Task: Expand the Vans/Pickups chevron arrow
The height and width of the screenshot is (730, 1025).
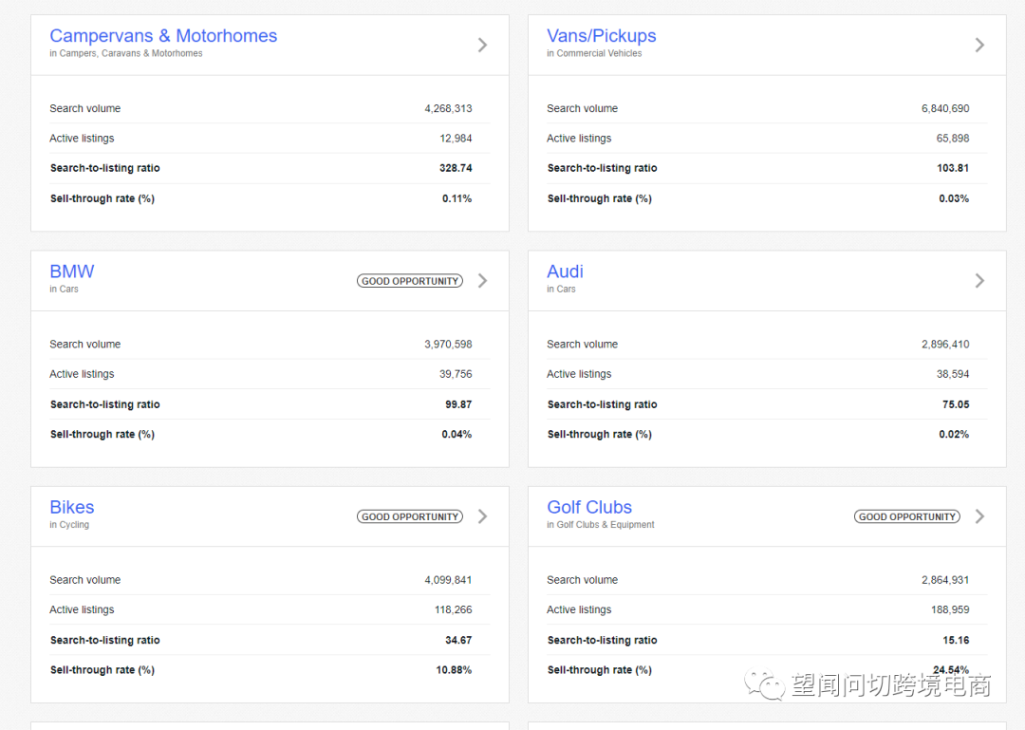Action: click(x=979, y=45)
